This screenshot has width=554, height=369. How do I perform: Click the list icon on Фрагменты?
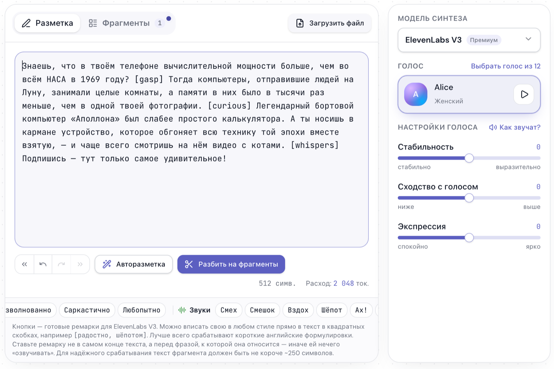[93, 23]
